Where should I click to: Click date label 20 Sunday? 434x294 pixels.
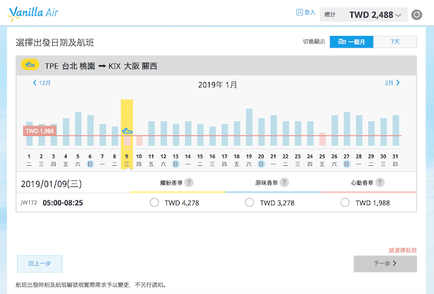point(261,161)
